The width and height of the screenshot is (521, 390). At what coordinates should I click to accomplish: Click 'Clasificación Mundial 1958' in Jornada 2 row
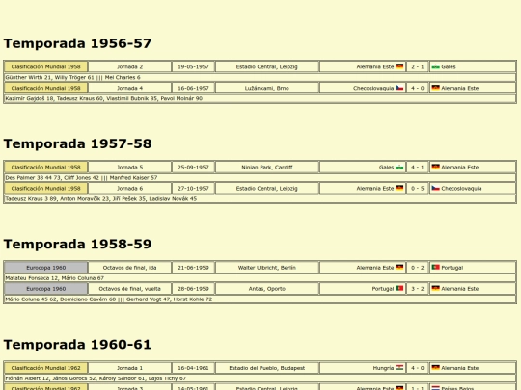46,66
